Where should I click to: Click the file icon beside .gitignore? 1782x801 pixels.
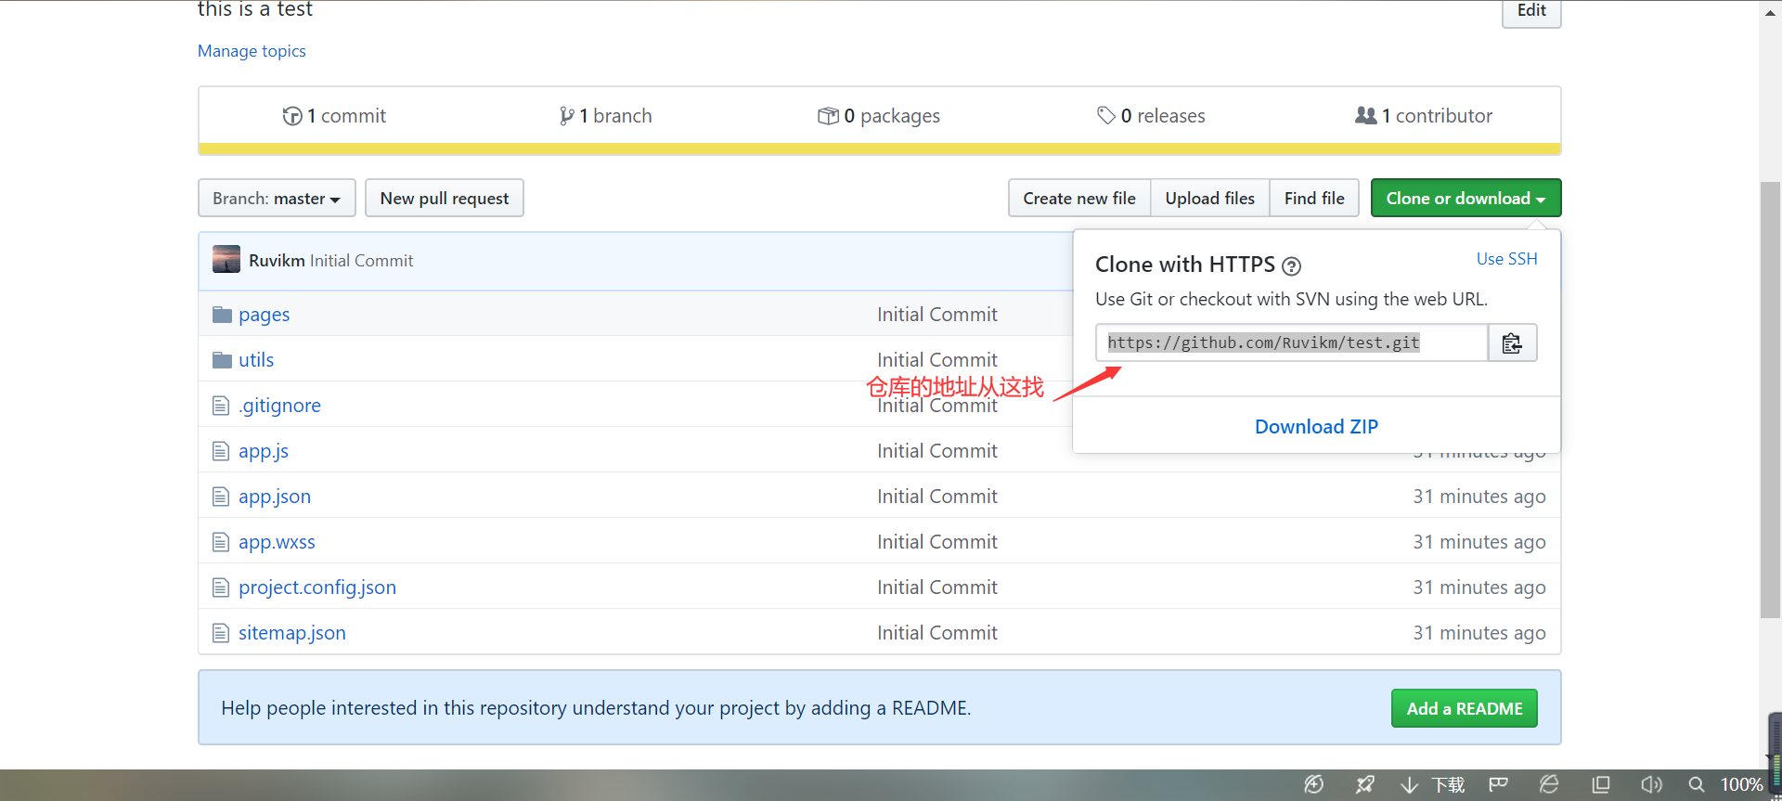[221, 406]
